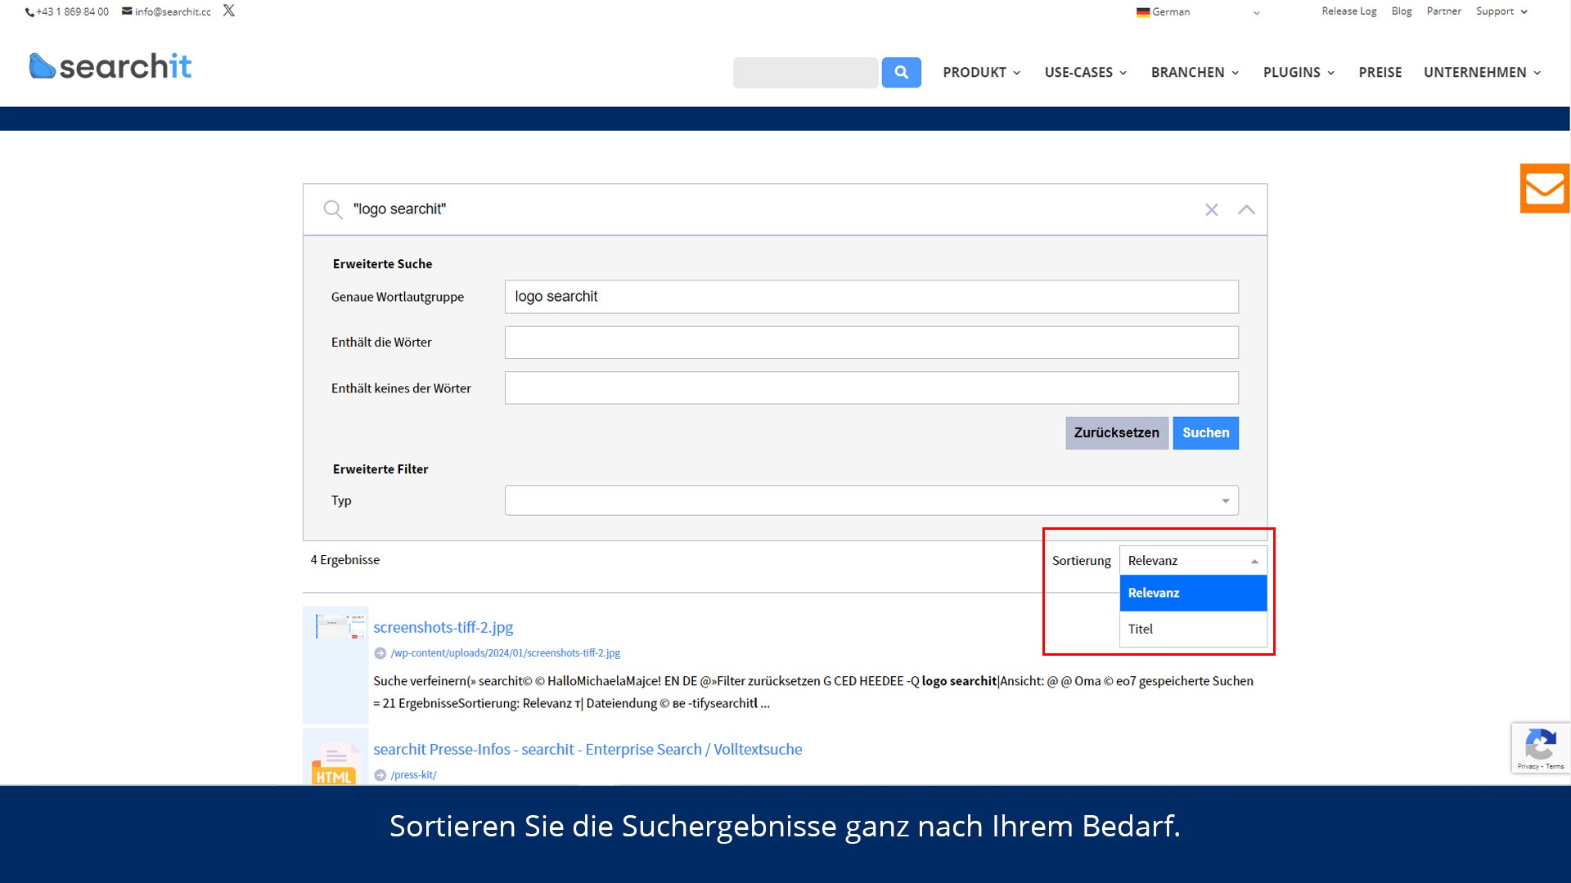The image size is (1571, 883).
Task: Click the header search input field
Action: pyautogui.click(x=805, y=73)
